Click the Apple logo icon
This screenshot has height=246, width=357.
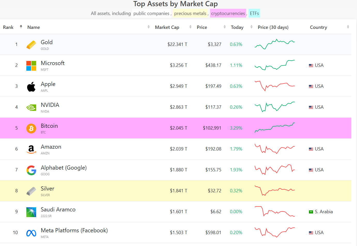[x=31, y=87]
